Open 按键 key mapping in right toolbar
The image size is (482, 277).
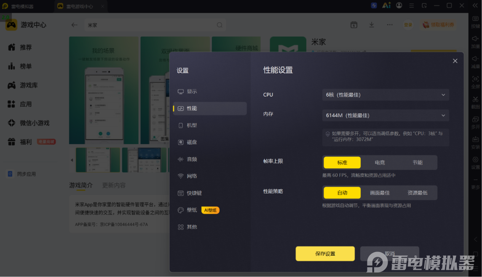coord(476,22)
